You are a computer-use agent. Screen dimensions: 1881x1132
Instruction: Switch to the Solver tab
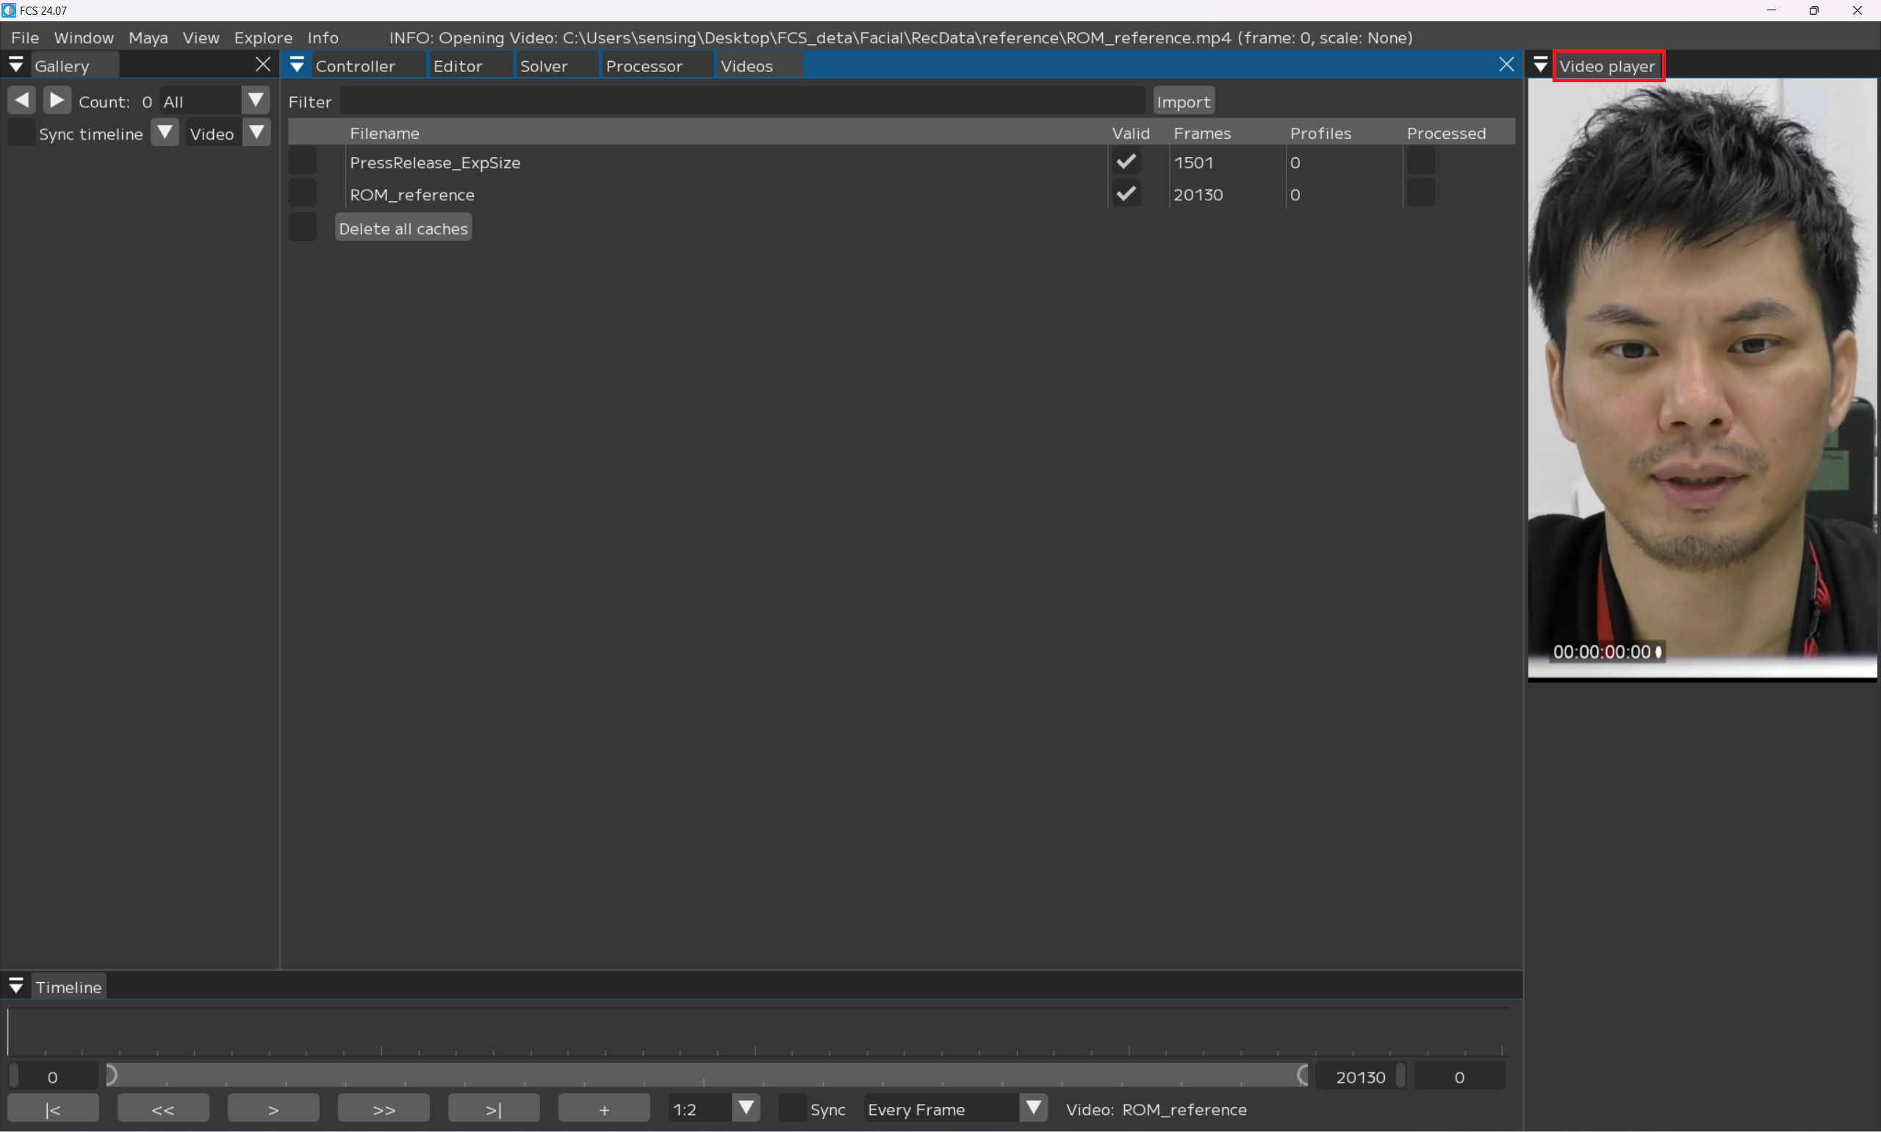(x=544, y=65)
